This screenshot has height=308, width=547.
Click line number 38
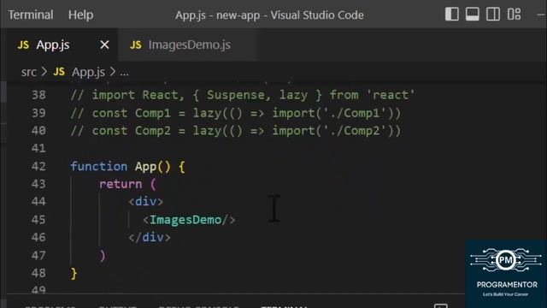pyautogui.click(x=38, y=95)
